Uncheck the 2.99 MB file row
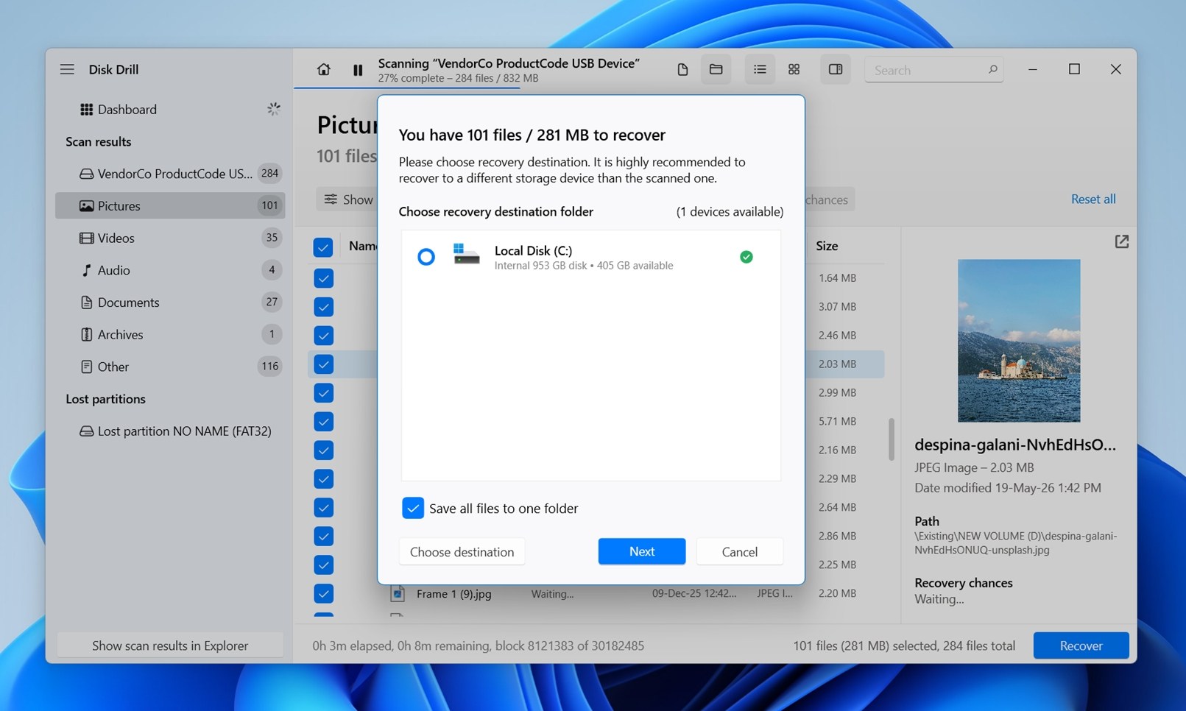The height and width of the screenshot is (711, 1186). 323,393
